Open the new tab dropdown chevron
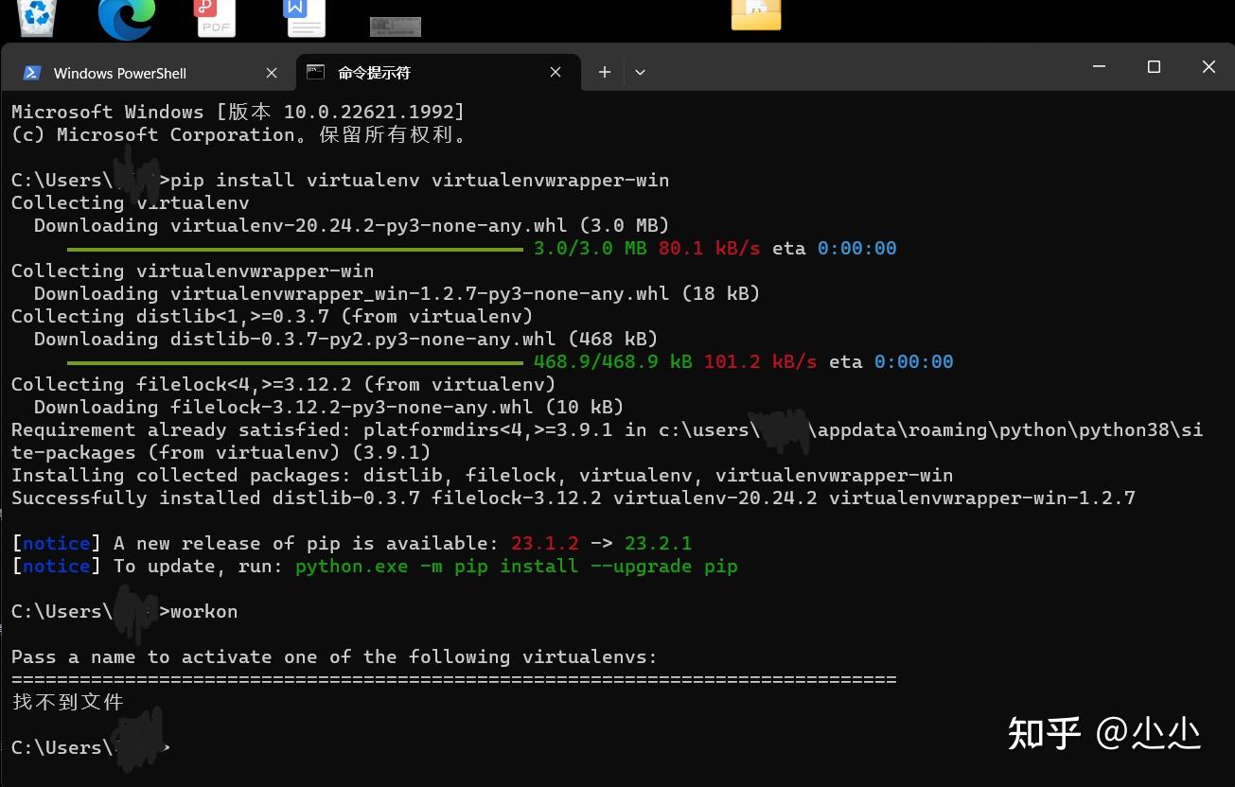The width and height of the screenshot is (1235, 787). [640, 72]
